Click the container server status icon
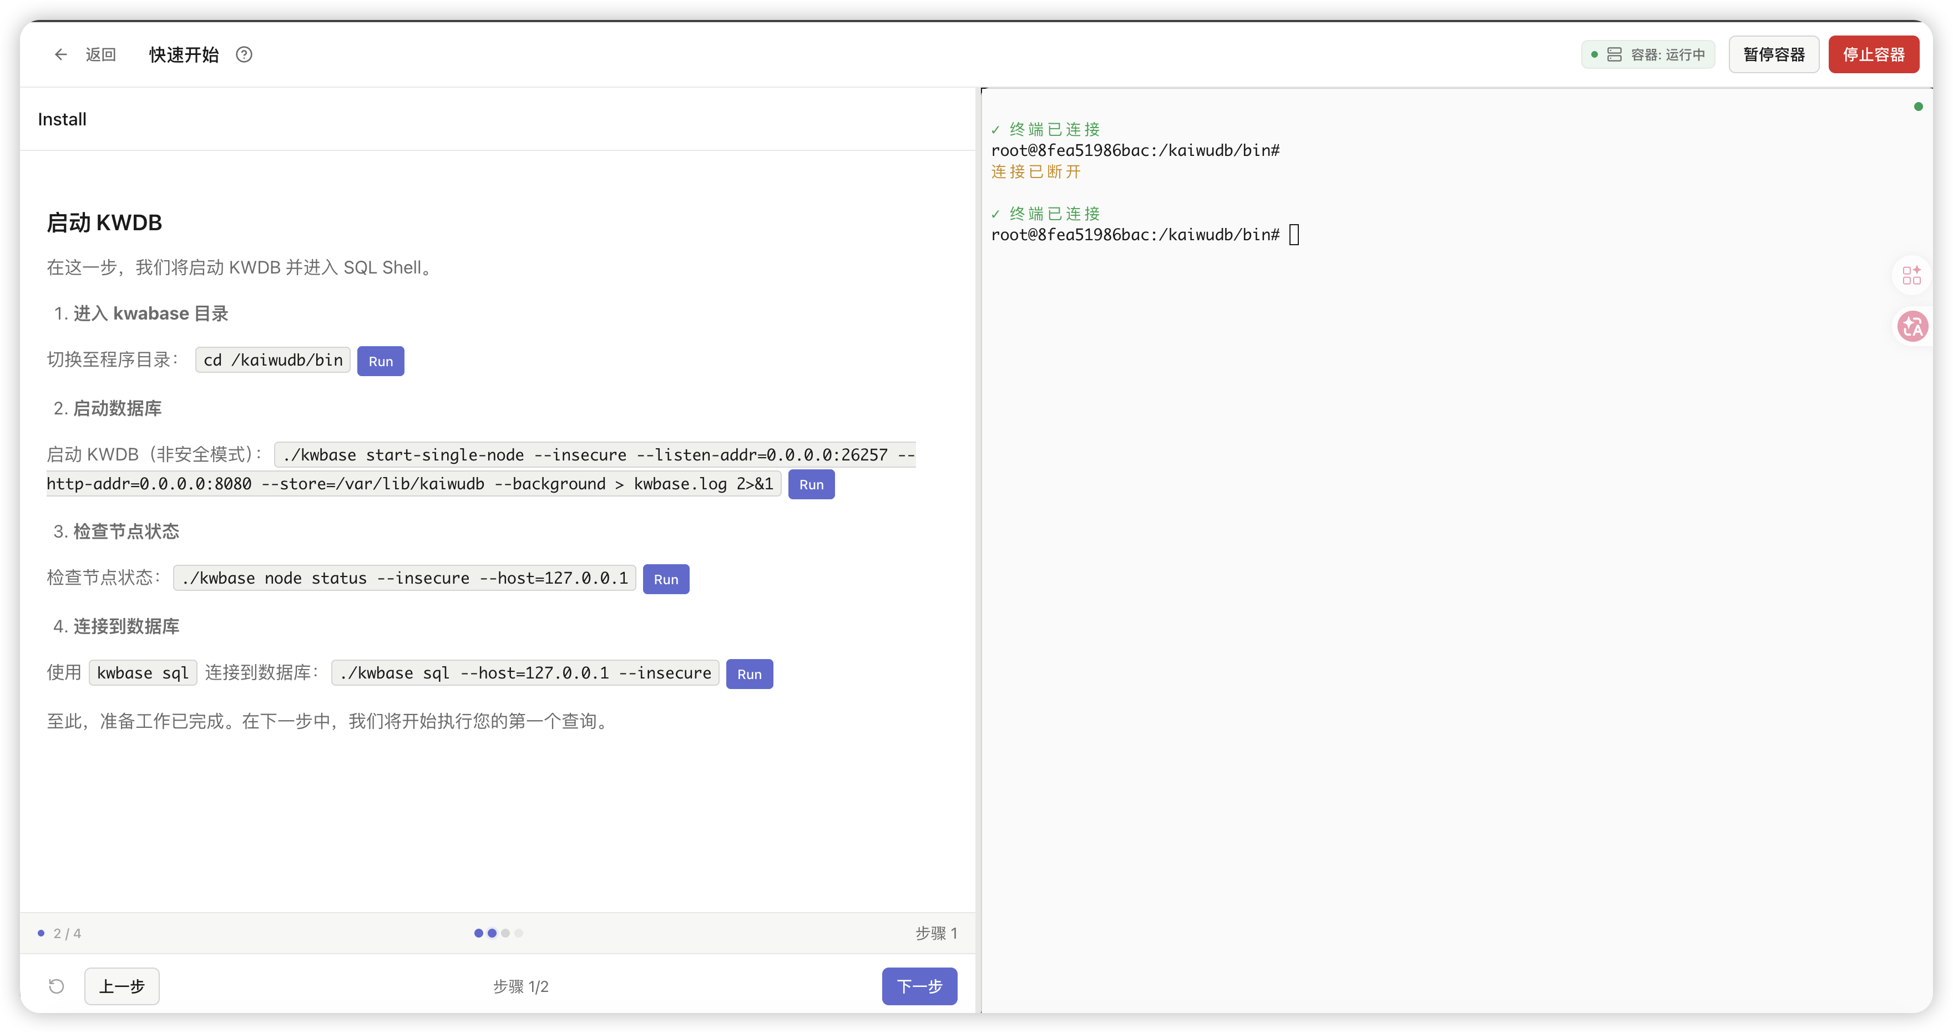Image resolution: width=1953 pixels, height=1033 pixels. [x=1614, y=54]
